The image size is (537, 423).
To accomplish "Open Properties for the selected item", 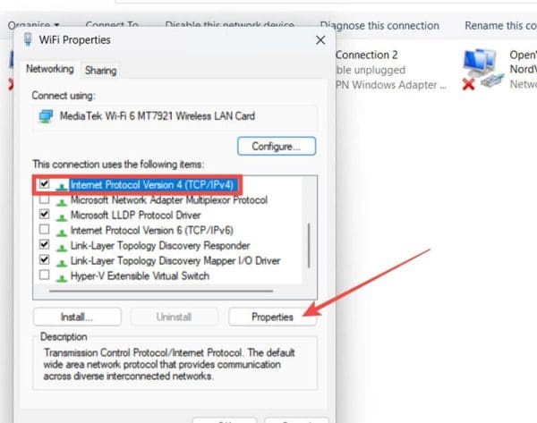I will pos(272,317).
